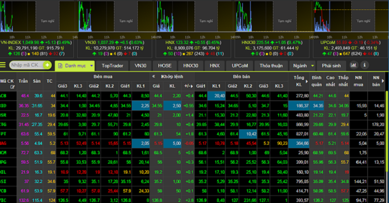Viewport: 389px width, 203px height.
Task: Click the Nhập mã CK search field
Action: (x=26, y=65)
